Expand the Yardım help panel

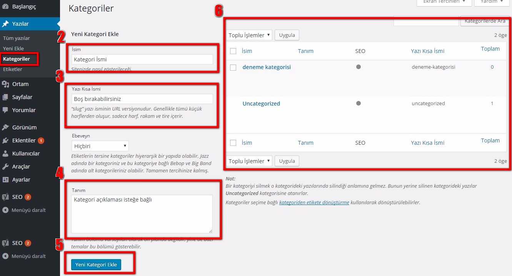tap(492, 2)
